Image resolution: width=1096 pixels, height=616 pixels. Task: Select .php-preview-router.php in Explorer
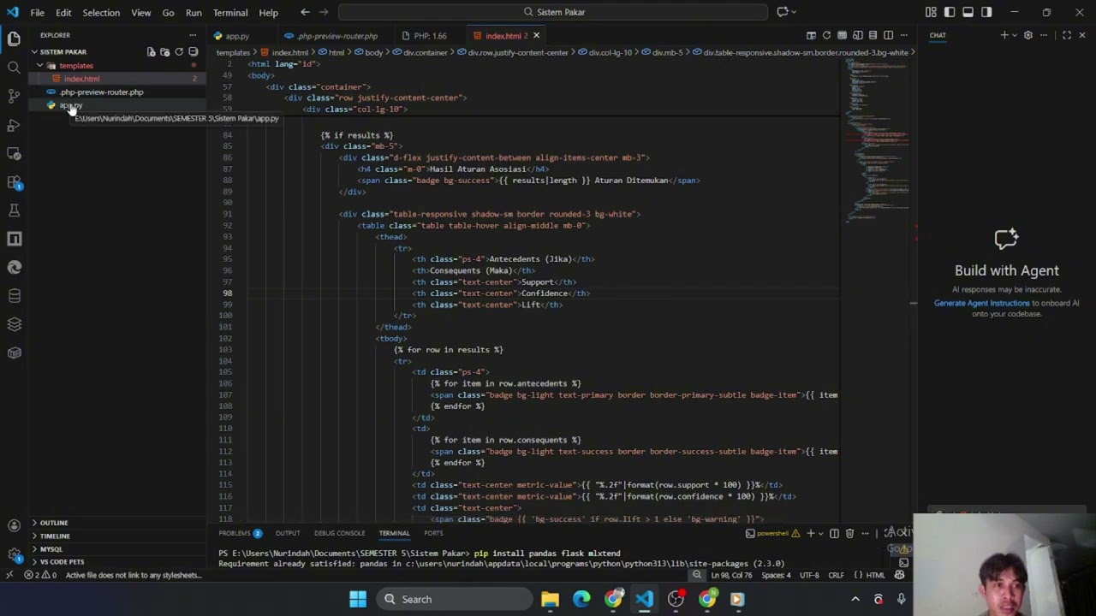click(x=101, y=92)
